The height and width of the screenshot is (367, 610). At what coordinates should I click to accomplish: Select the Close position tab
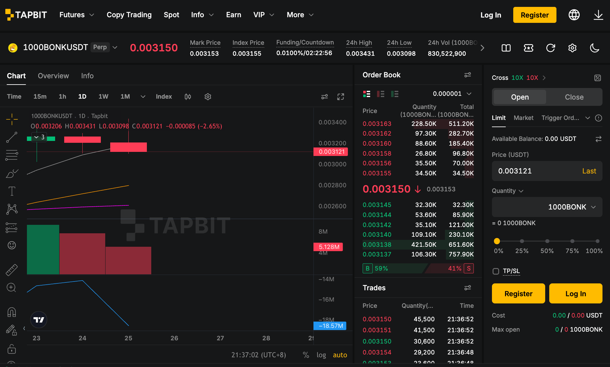[574, 97]
